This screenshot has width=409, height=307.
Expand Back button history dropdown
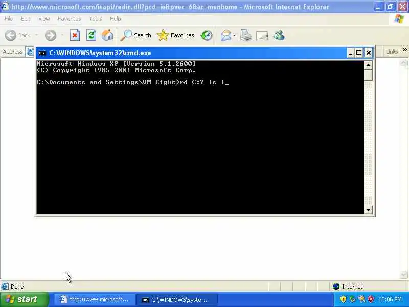(x=36, y=35)
